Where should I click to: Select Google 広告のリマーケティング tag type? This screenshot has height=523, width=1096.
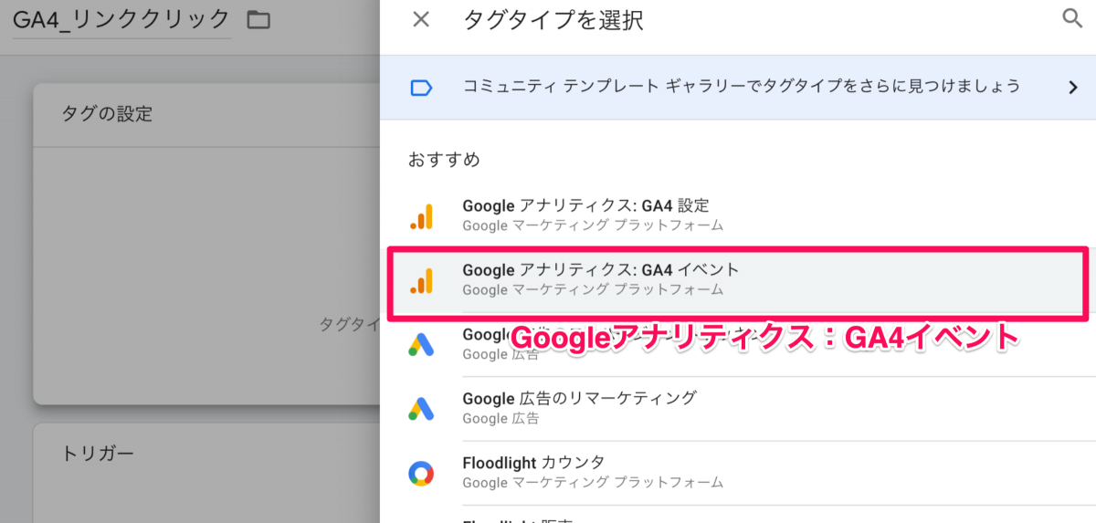(579, 399)
